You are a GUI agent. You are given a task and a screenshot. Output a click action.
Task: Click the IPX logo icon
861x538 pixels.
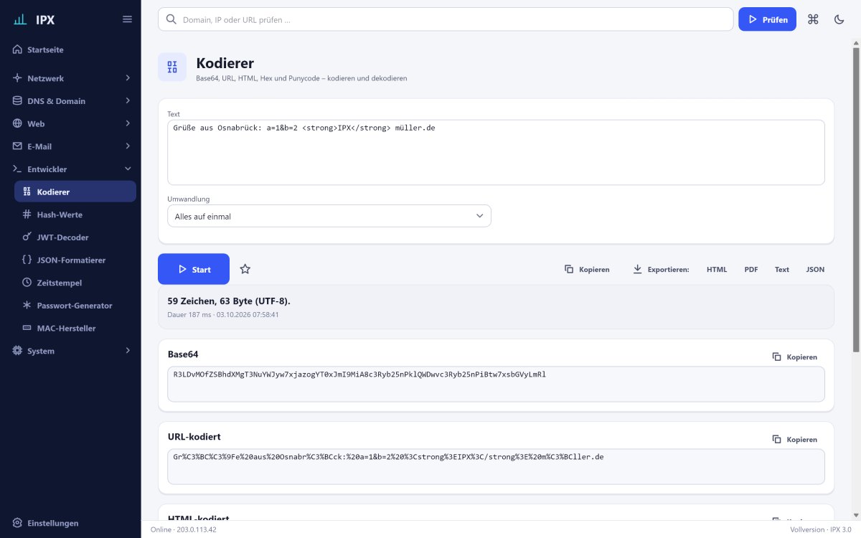coord(21,19)
